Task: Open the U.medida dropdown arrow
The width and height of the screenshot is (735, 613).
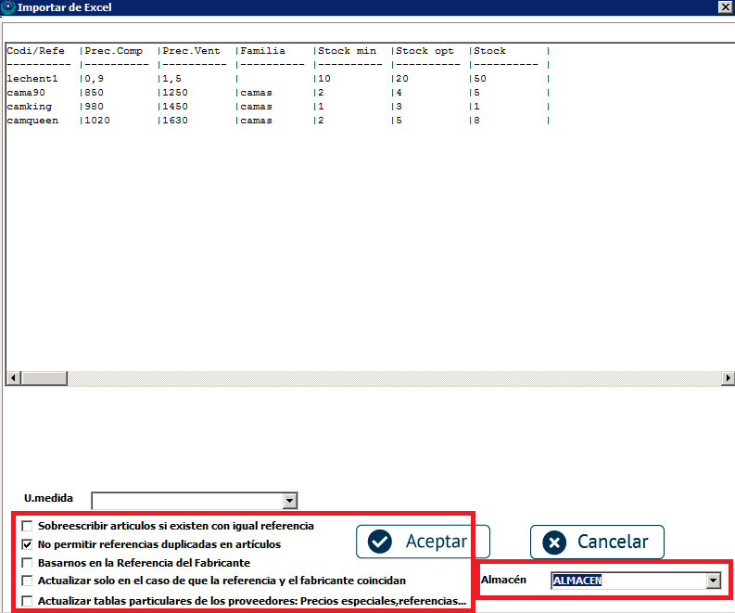Action: [290, 501]
